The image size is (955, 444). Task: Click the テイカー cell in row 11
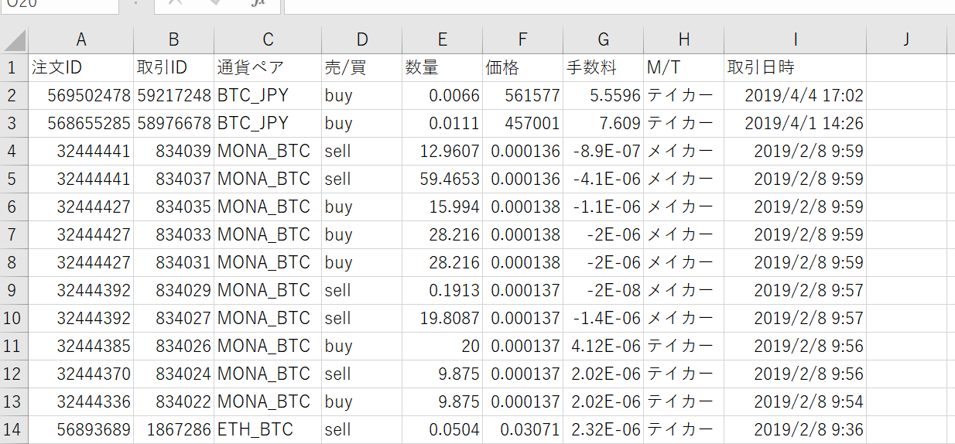[x=683, y=347]
